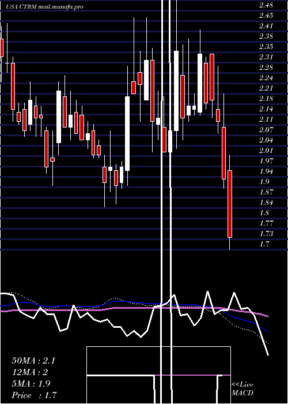The image size is (288, 404).
Task: Click the 2.07 price axis label
Action: 266,130
